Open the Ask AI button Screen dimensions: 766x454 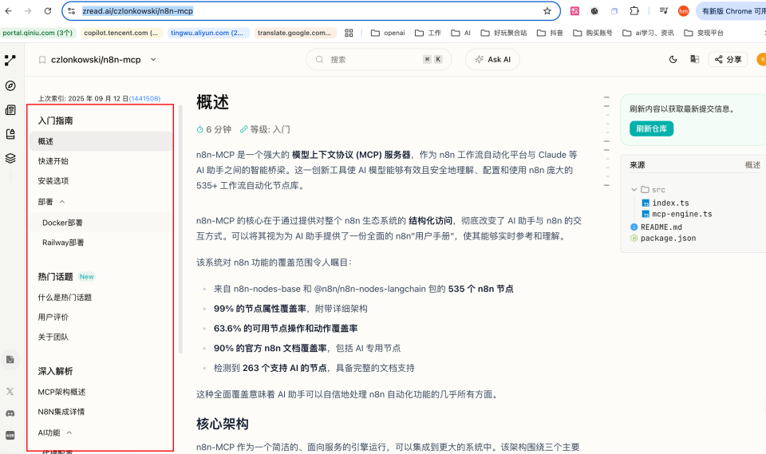(x=492, y=60)
